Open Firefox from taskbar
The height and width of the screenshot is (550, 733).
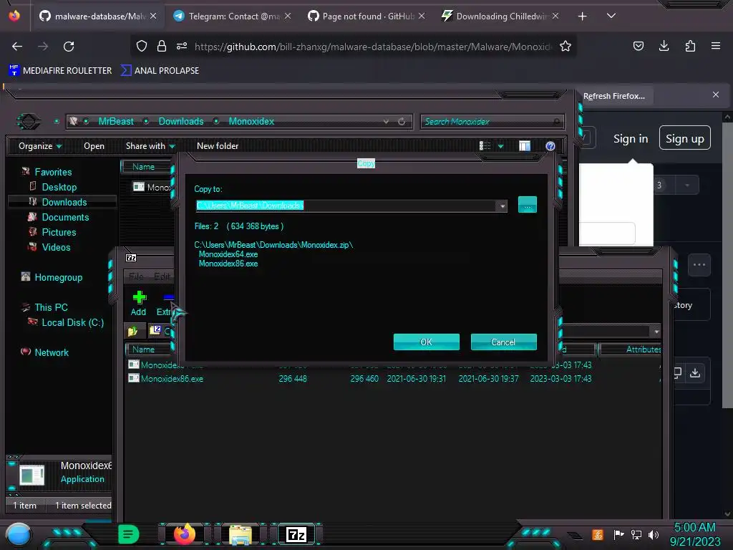point(184,534)
